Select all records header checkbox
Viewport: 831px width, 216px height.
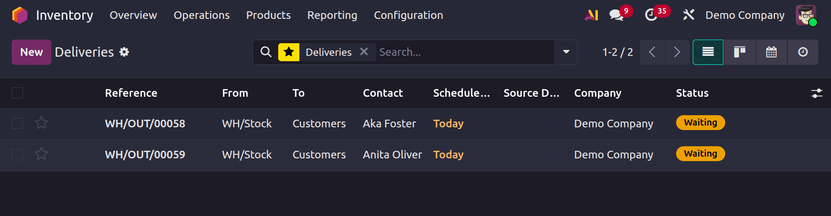[x=17, y=93]
